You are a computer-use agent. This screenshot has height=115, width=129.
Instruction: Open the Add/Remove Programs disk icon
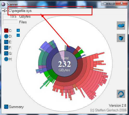tap(121, 25)
